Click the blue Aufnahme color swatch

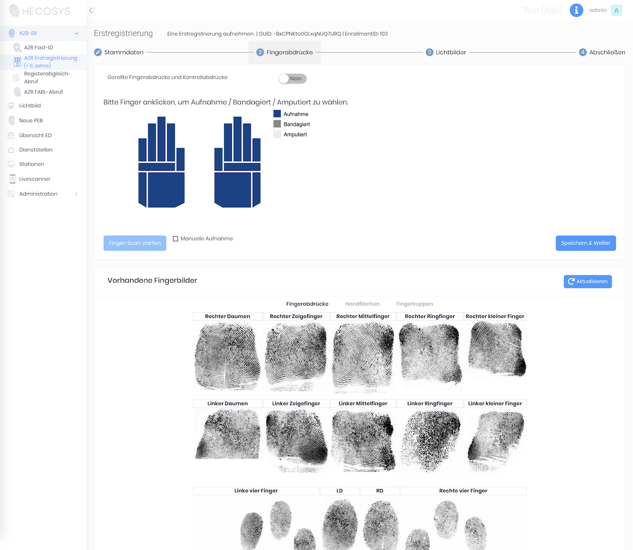[277, 114]
